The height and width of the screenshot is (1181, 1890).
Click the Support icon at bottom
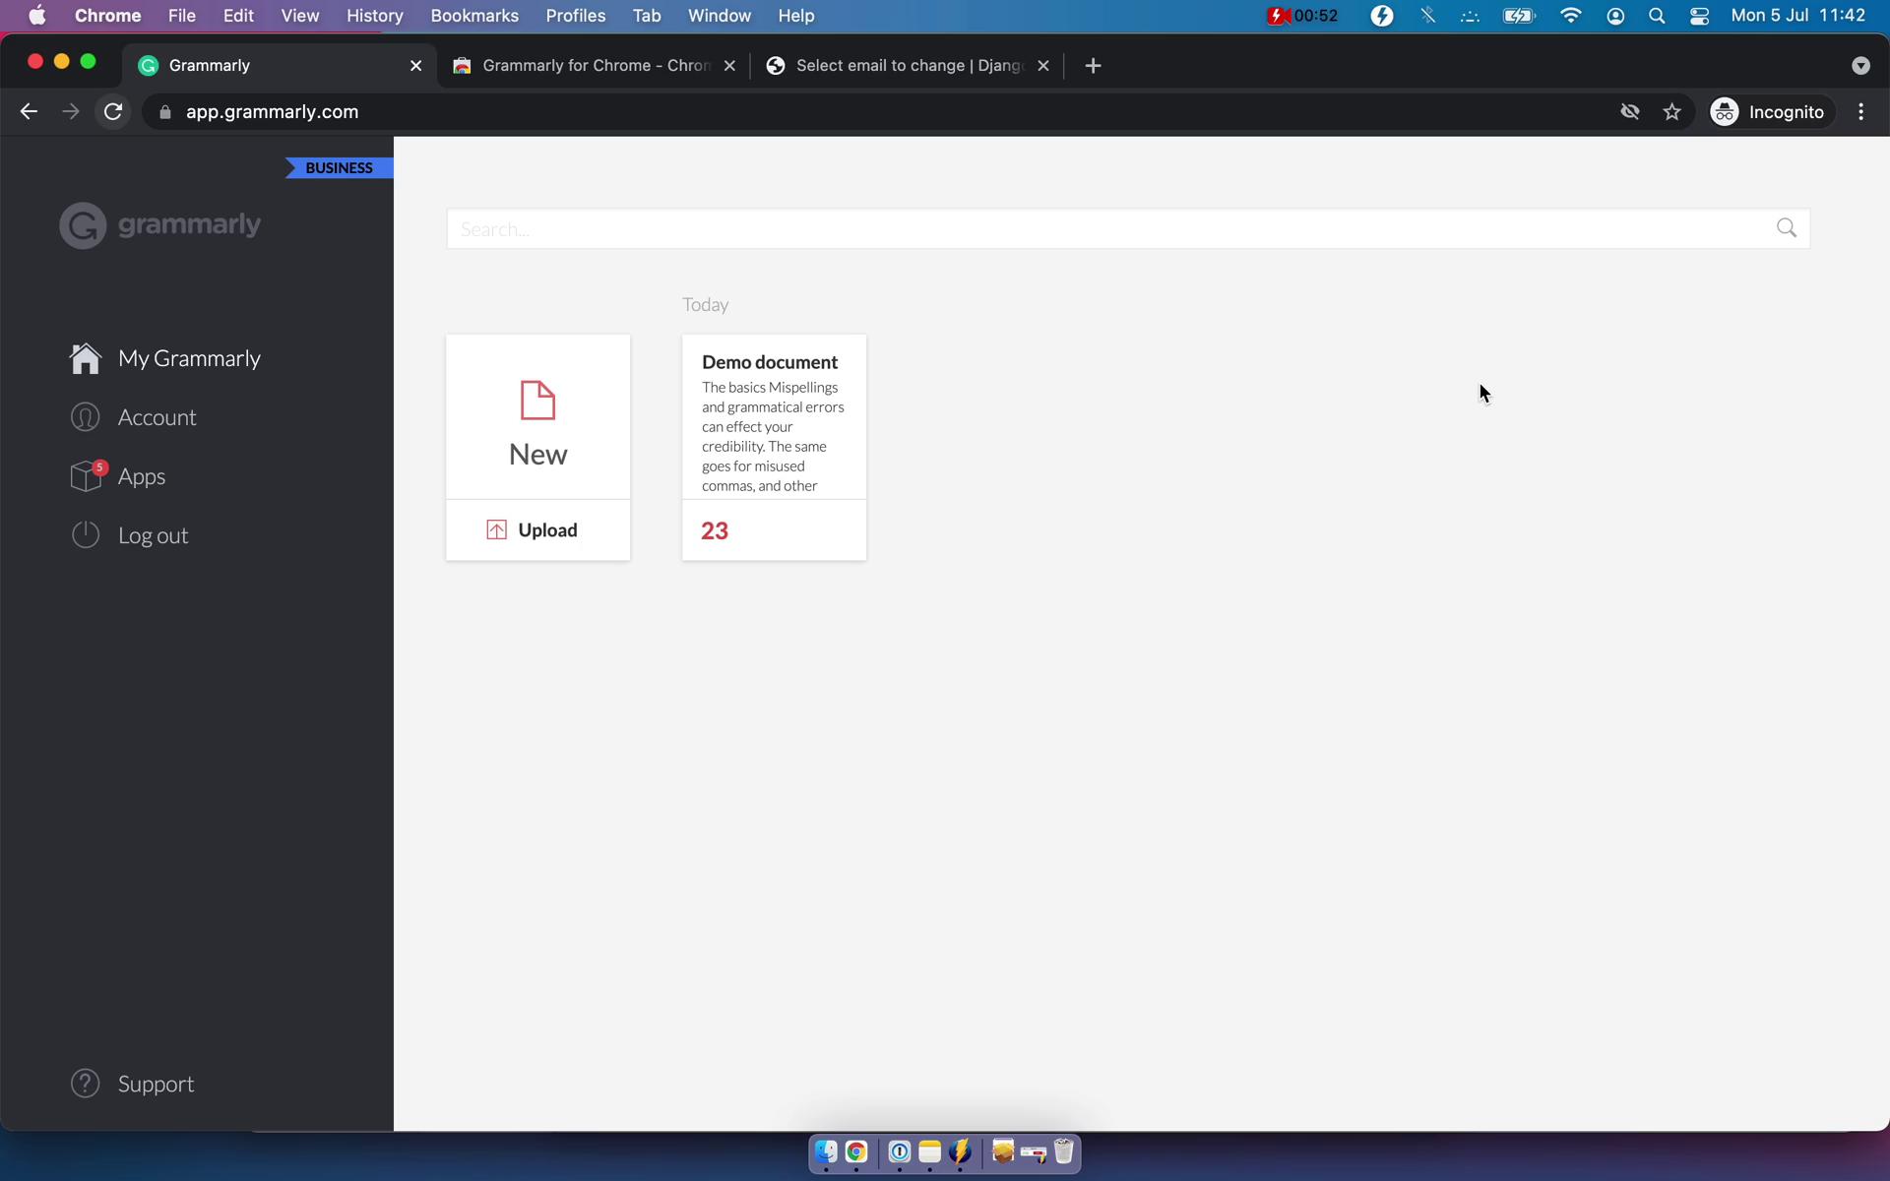pyautogui.click(x=85, y=1083)
